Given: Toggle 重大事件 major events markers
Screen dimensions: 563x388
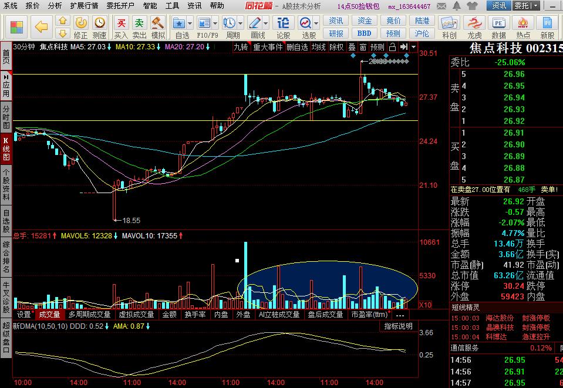Looking at the screenshot, I should tap(268, 47).
